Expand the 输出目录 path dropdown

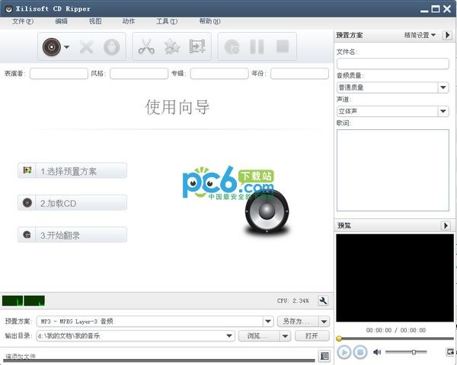tap(229, 336)
